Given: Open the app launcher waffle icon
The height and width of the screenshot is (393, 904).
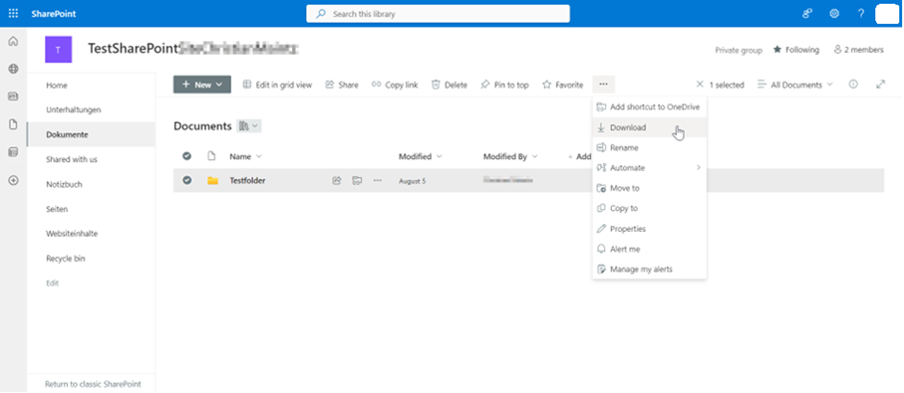Looking at the screenshot, I should 13,13.
